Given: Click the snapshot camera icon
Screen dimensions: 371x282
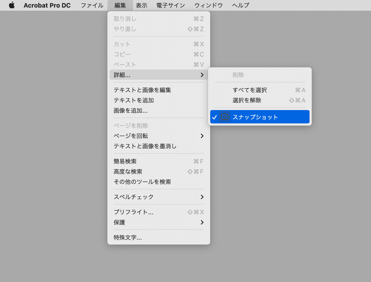Looking at the screenshot, I should (x=225, y=117).
